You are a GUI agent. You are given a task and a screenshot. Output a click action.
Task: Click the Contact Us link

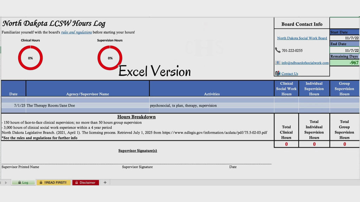(x=290, y=74)
